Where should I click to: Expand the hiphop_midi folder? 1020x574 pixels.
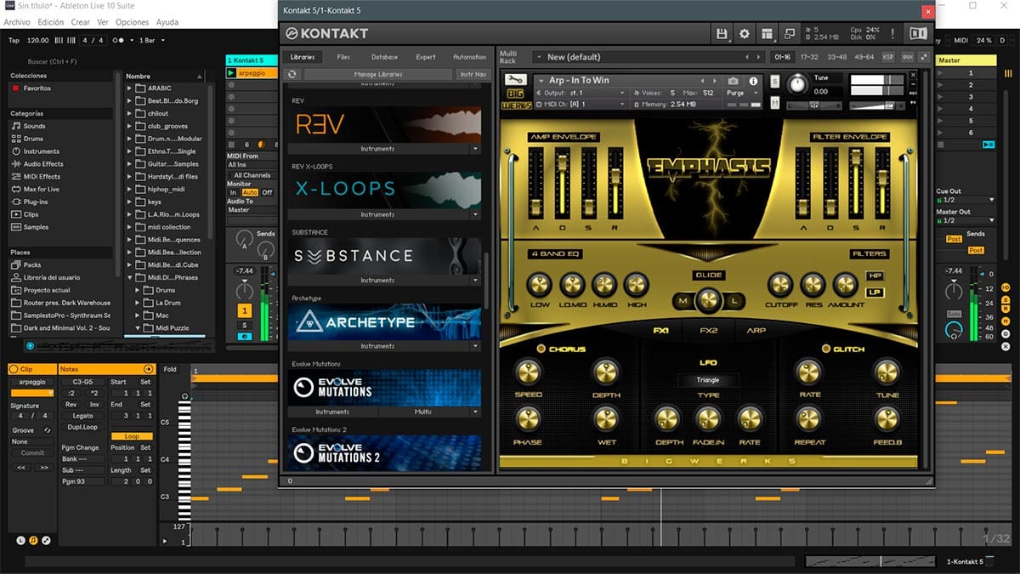pyautogui.click(x=130, y=189)
